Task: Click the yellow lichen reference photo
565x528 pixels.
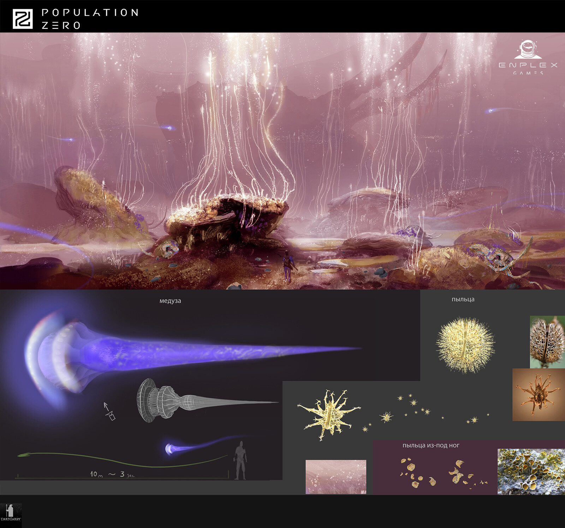Action: coord(531,472)
